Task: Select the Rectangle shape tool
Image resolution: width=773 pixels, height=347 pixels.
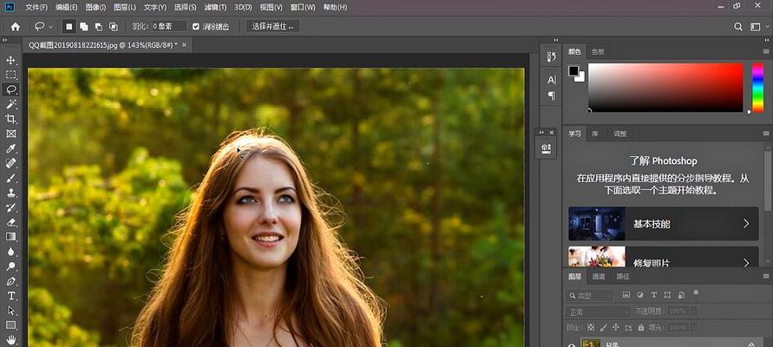Action: [x=11, y=325]
